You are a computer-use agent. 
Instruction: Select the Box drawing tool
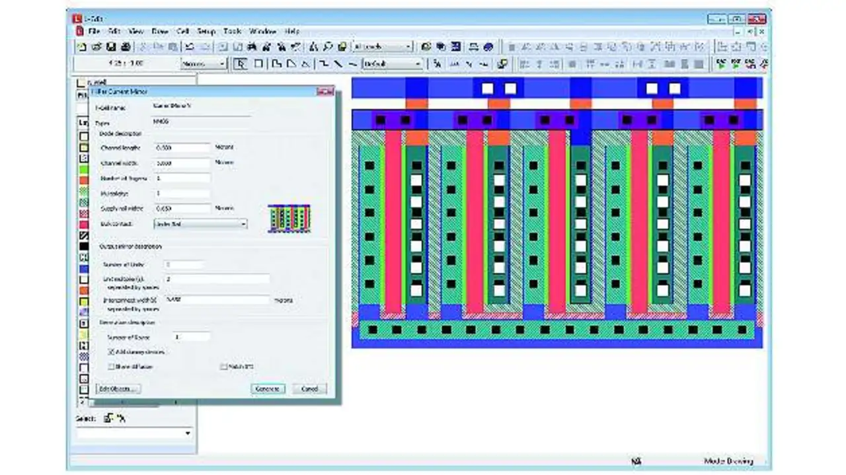258,64
